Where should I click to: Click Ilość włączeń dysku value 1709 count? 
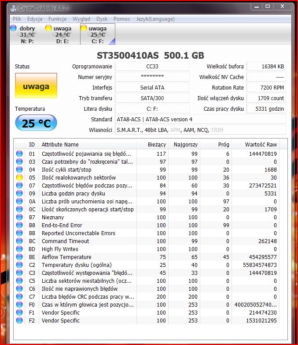266,98
